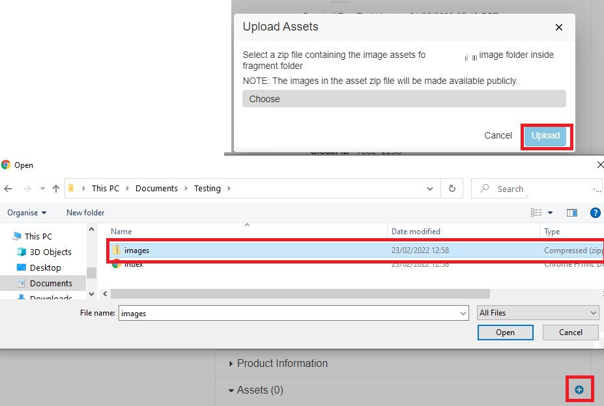Click the horizontal scrollbar in file list
604x406 pixels.
(x=293, y=294)
